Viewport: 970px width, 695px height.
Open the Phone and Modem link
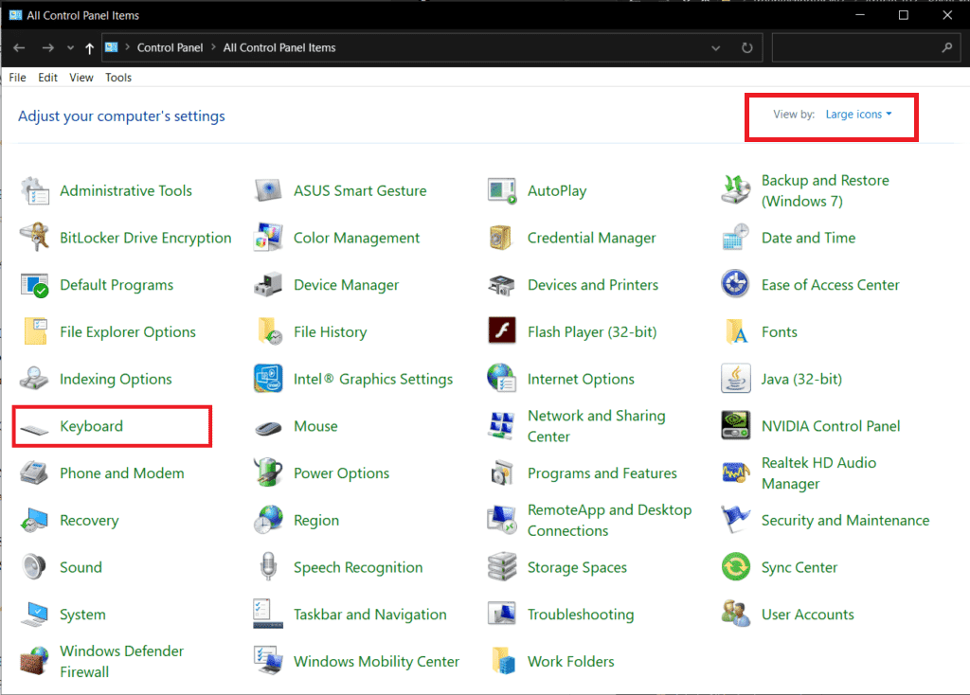tap(122, 473)
